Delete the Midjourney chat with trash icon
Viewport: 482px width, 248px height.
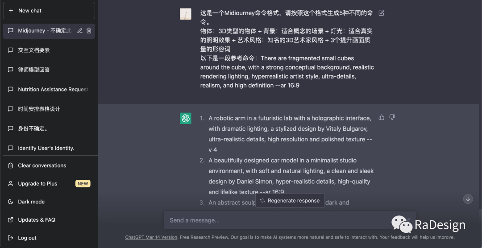pyautogui.click(x=89, y=31)
